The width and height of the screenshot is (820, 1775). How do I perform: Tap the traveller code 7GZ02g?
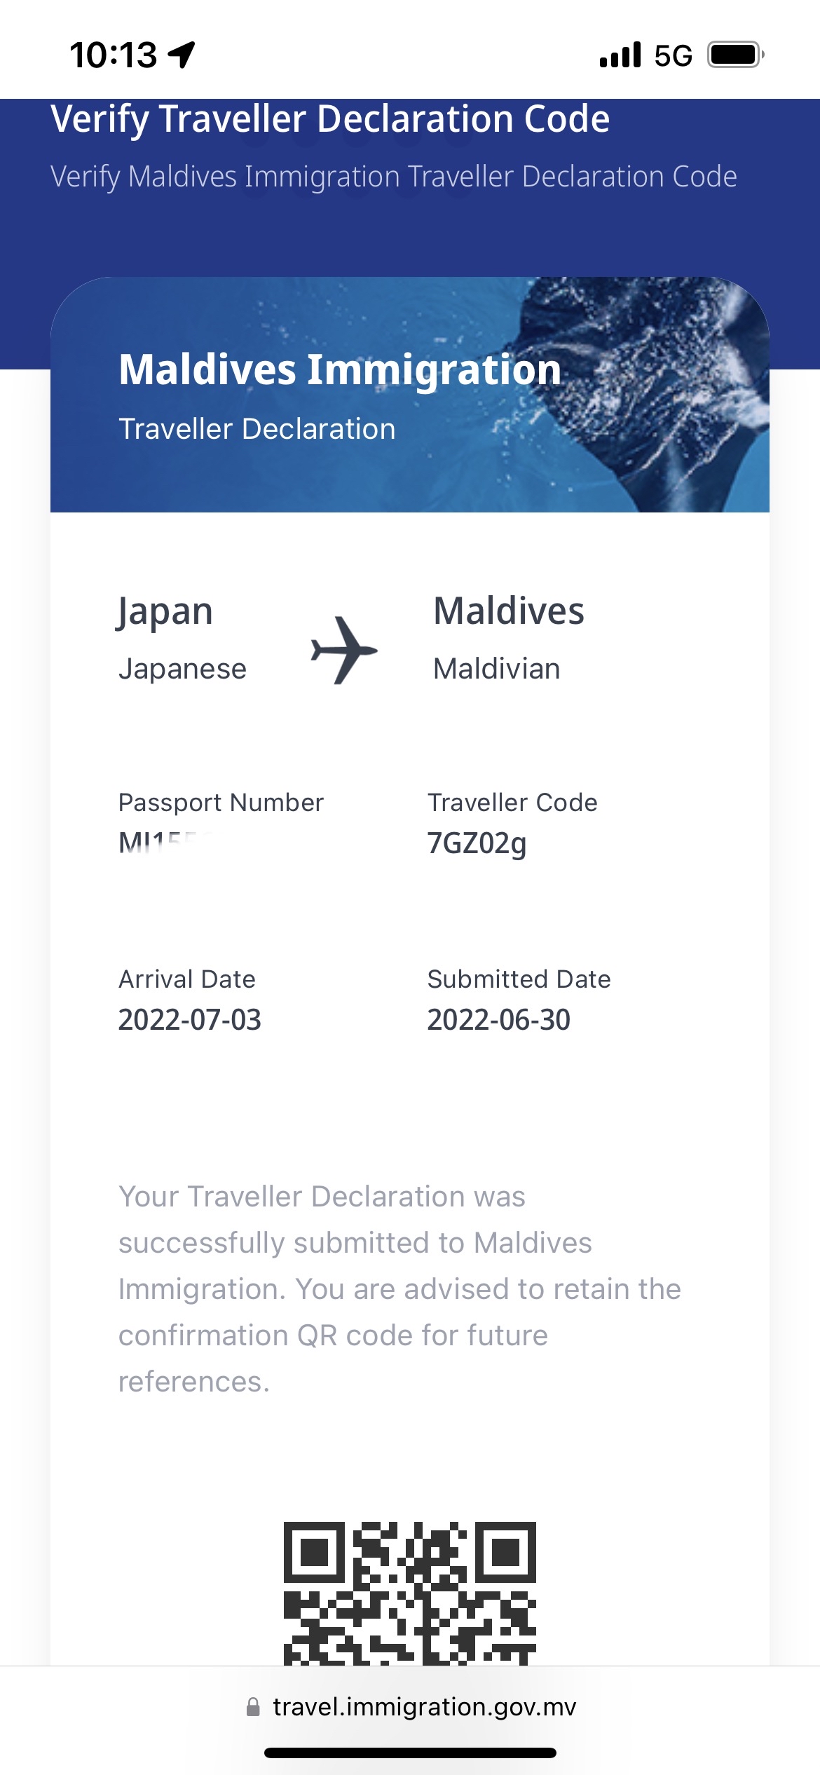[x=477, y=843]
